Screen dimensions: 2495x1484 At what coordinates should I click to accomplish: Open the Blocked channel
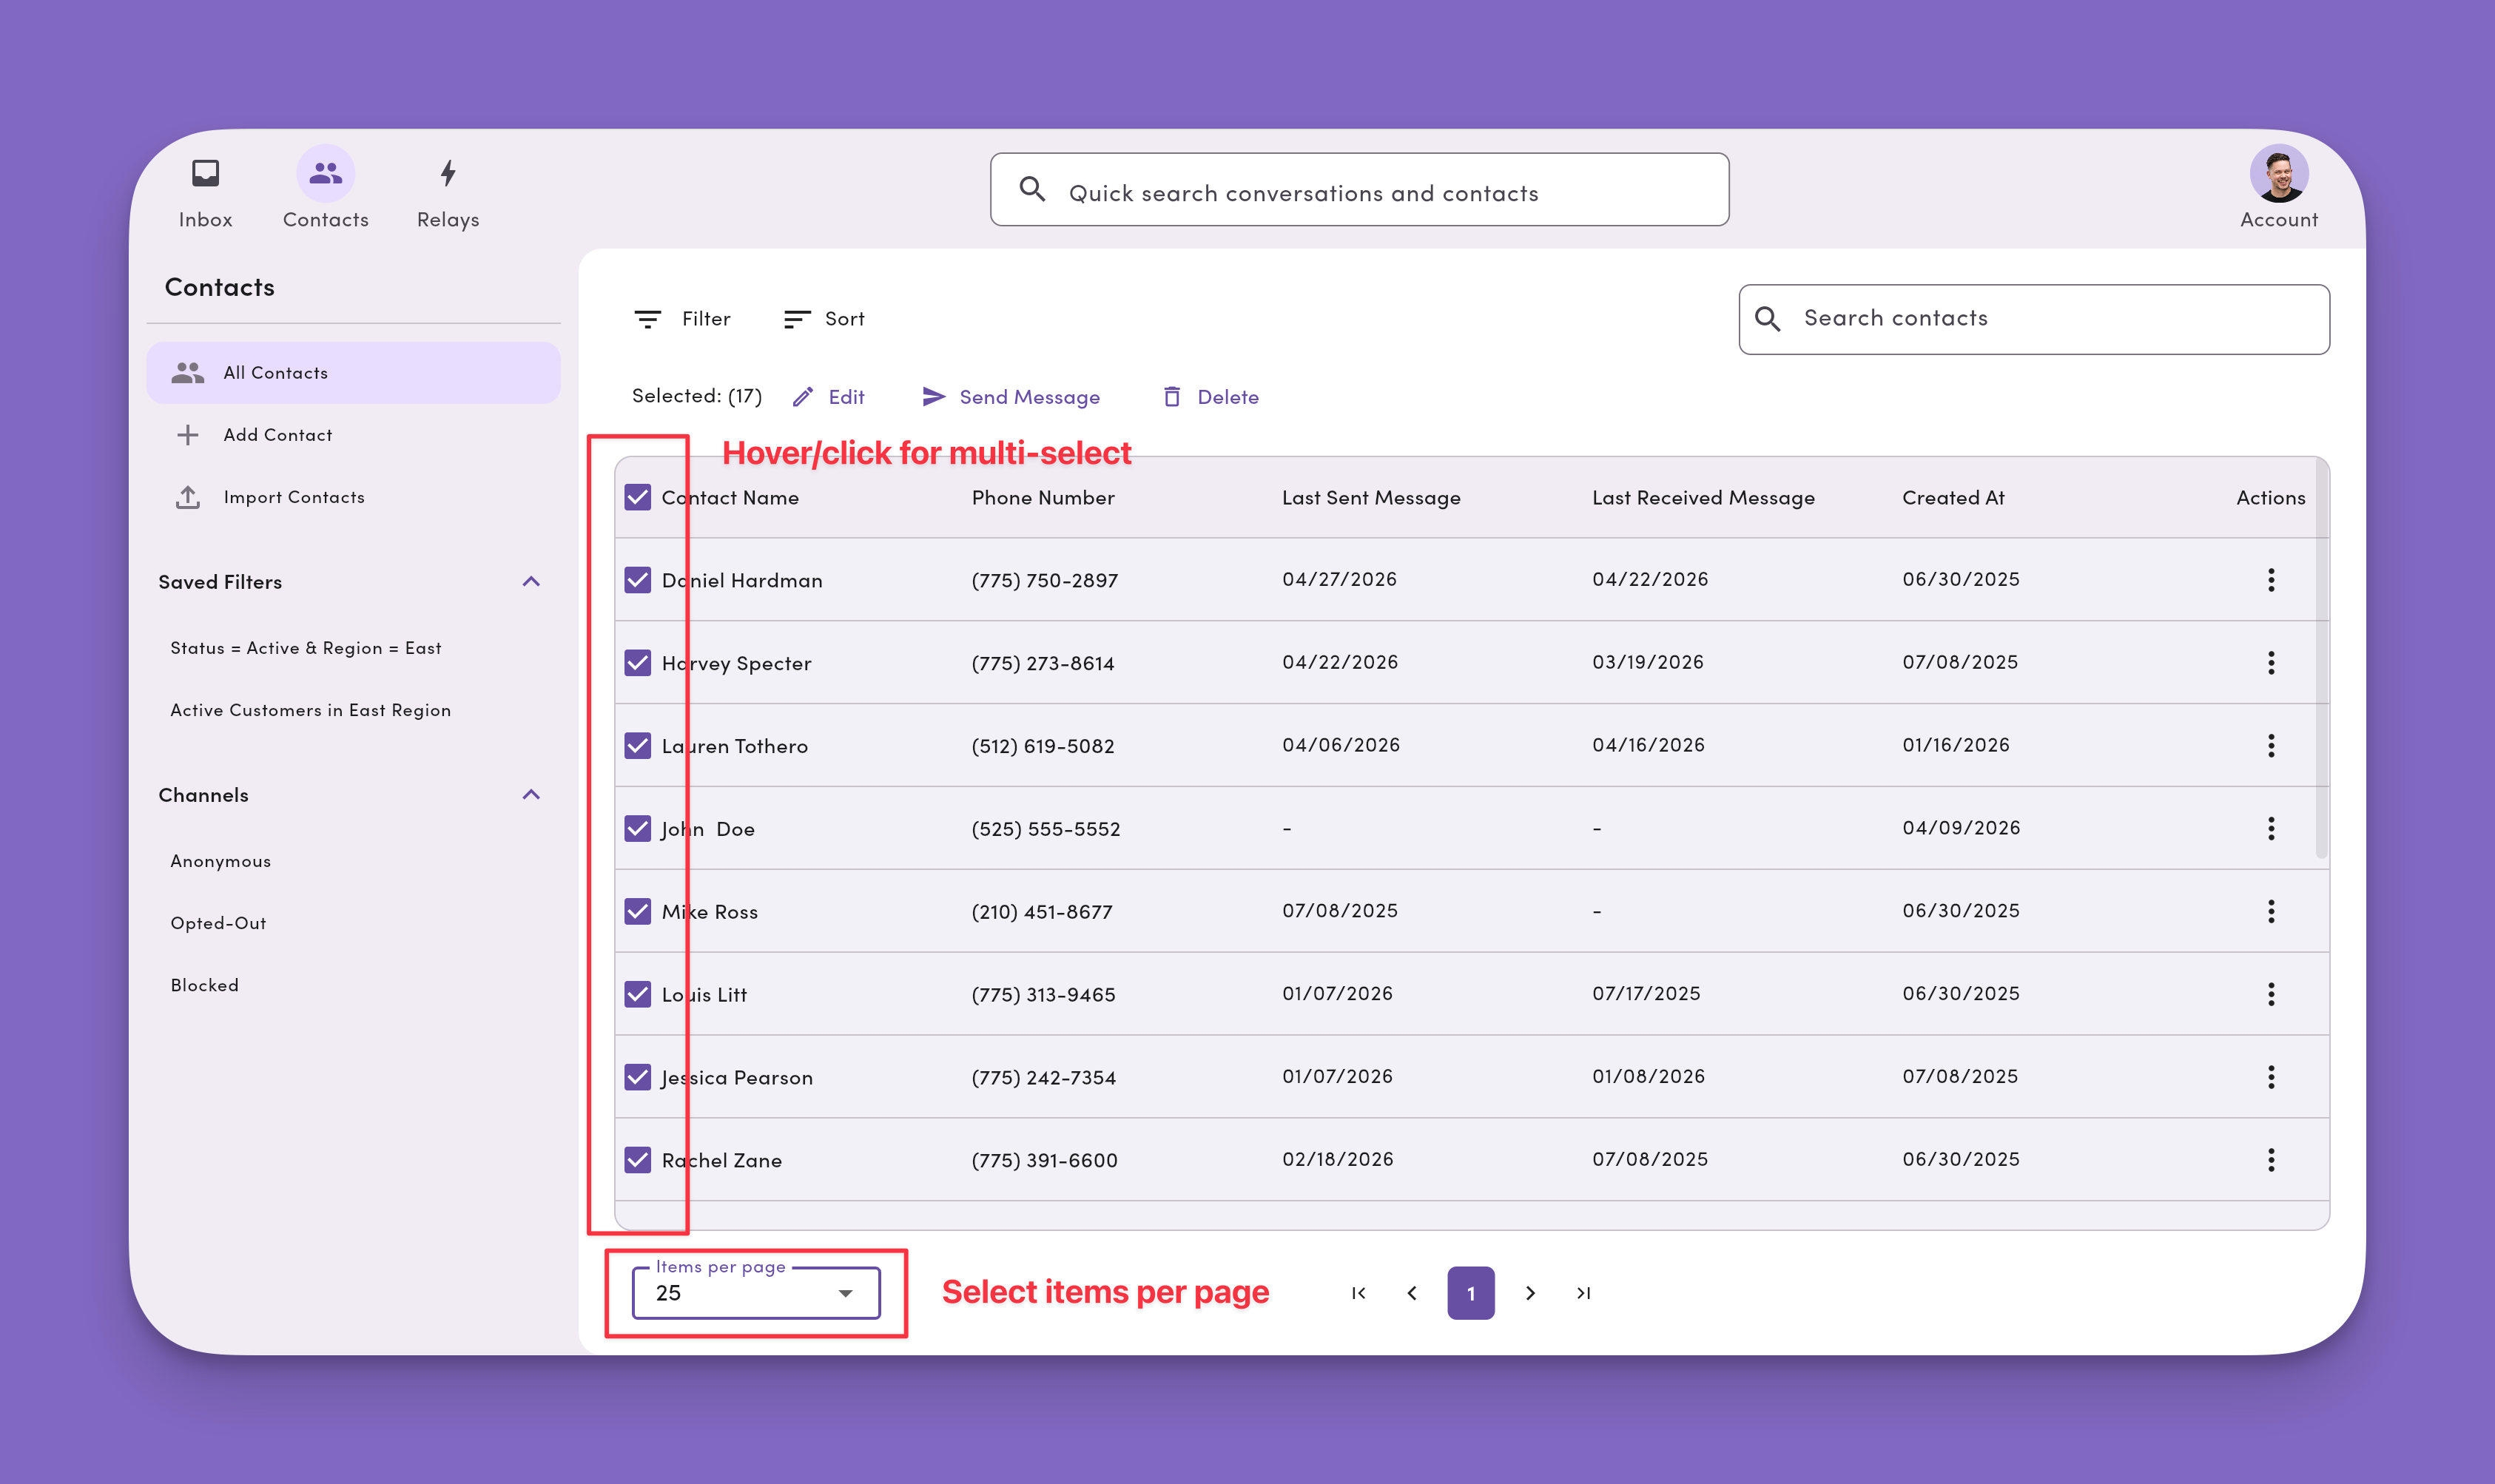click(205, 985)
